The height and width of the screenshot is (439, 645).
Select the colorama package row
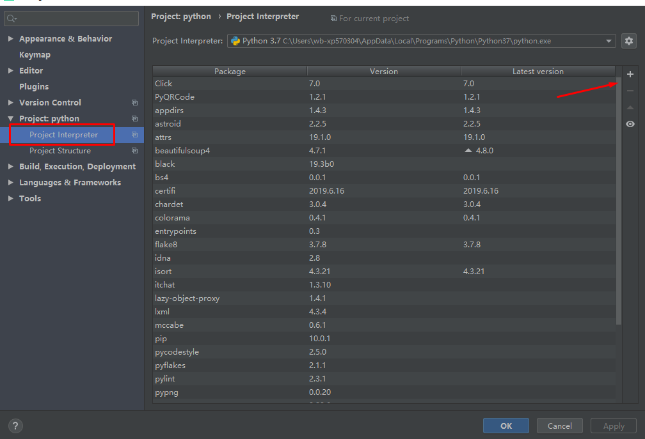pos(384,218)
